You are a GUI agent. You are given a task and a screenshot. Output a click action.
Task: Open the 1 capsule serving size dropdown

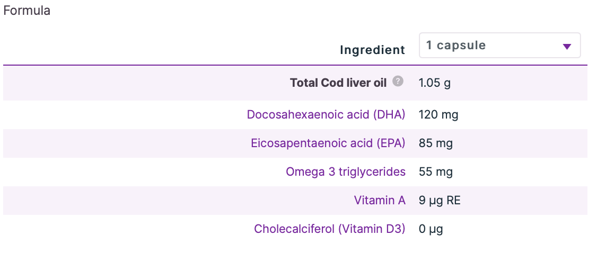coord(499,46)
